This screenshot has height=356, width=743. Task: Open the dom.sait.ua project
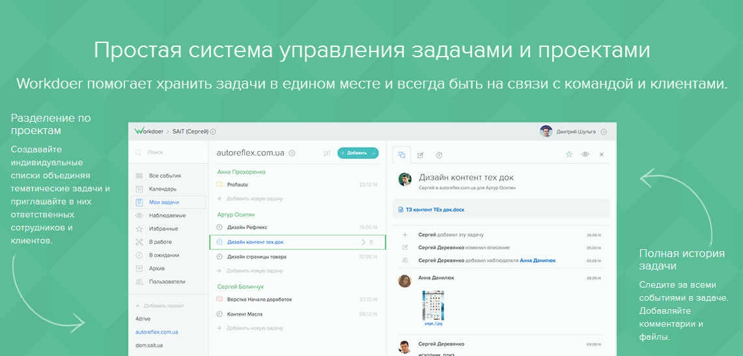click(x=150, y=346)
